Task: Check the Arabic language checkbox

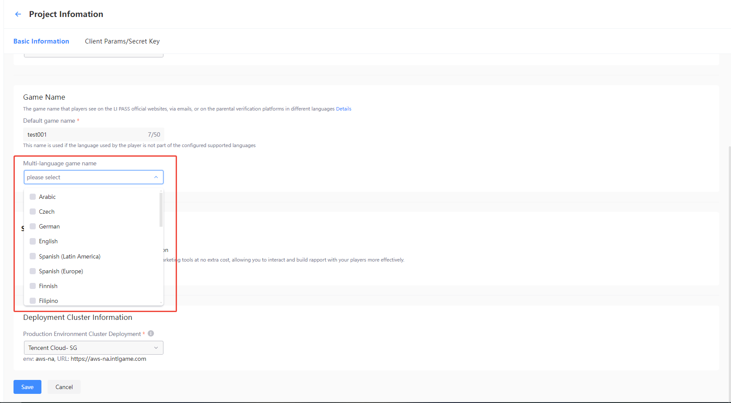Action: pyautogui.click(x=33, y=197)
